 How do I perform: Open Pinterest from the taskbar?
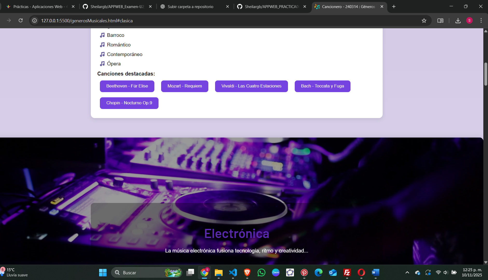[x=304, y=272]
